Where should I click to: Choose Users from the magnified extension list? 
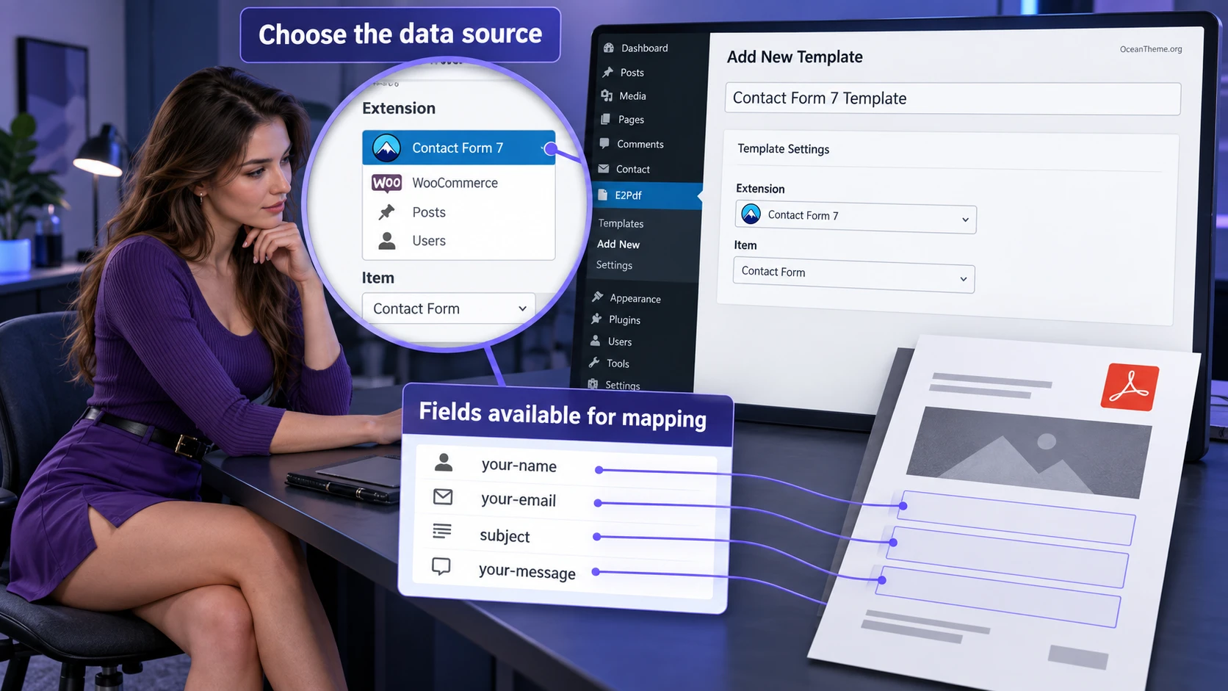pos(459,241)
